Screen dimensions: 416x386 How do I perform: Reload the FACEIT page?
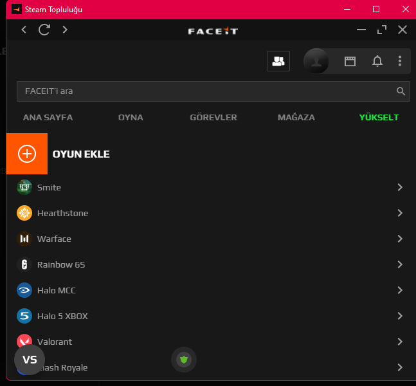coord(44,30)
